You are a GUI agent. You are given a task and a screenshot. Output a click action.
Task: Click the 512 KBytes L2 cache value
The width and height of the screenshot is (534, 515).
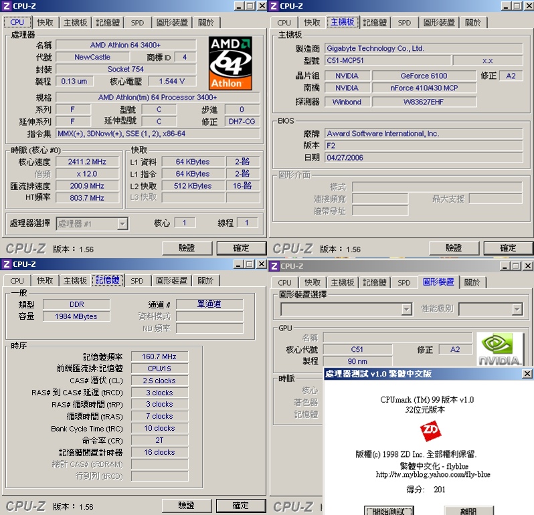pos(193,186)
